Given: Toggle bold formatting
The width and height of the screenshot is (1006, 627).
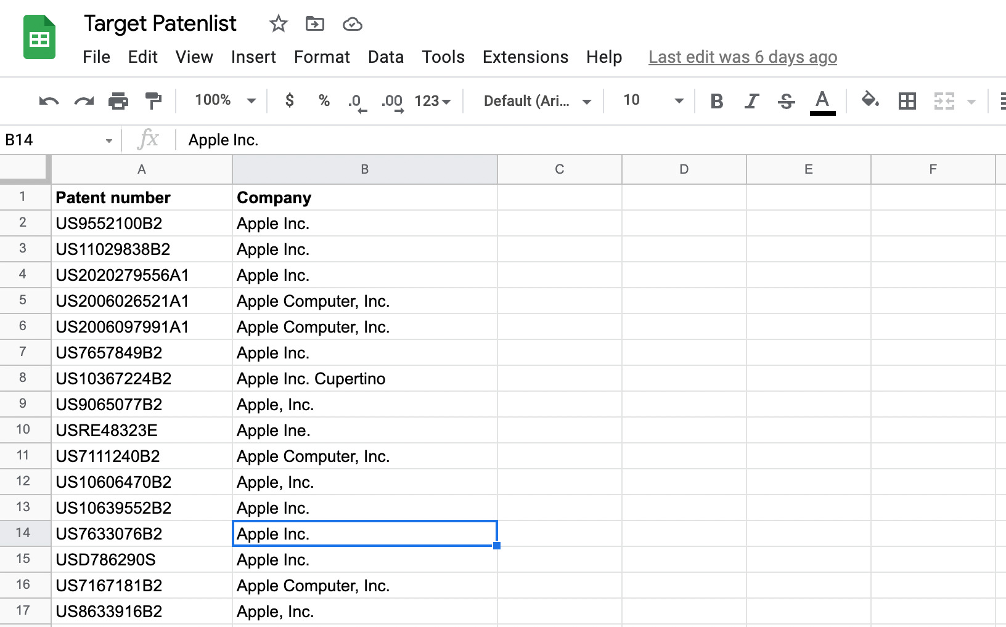Looking at the screenshot, I should point(716,101).
